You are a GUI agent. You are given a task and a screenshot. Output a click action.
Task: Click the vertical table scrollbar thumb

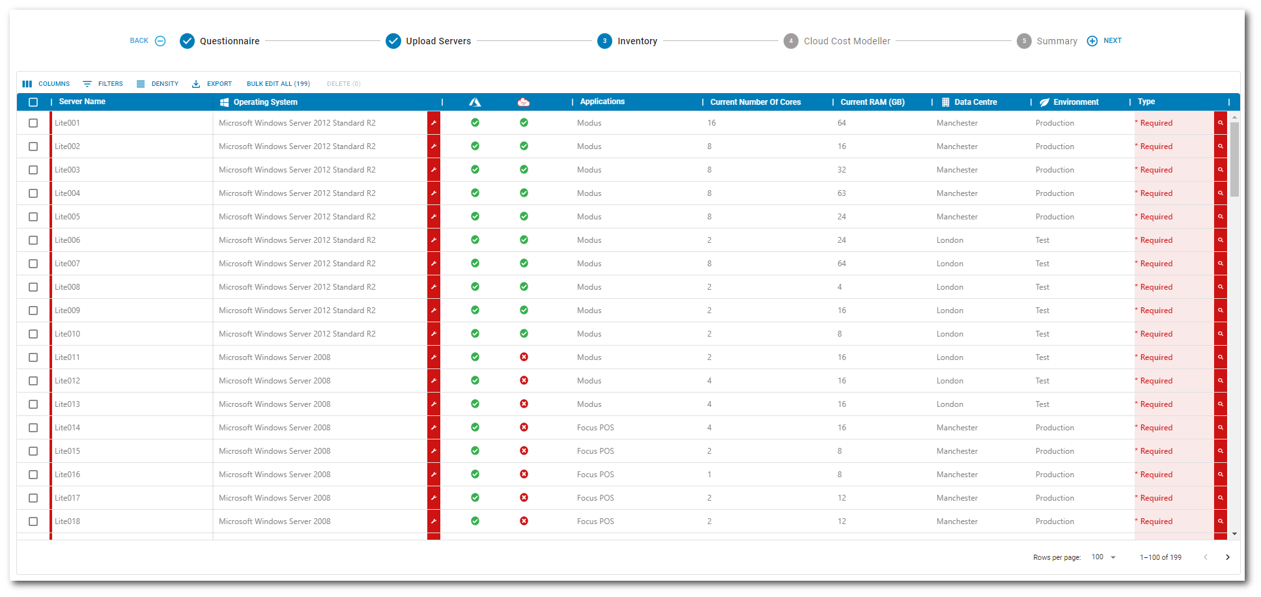click(x=1234, y=160)
